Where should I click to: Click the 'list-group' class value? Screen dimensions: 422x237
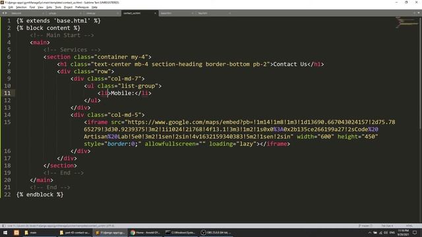(x=138, y=86)
